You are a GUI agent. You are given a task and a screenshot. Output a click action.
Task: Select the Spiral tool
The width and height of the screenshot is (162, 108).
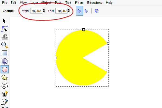coord(5,86)
